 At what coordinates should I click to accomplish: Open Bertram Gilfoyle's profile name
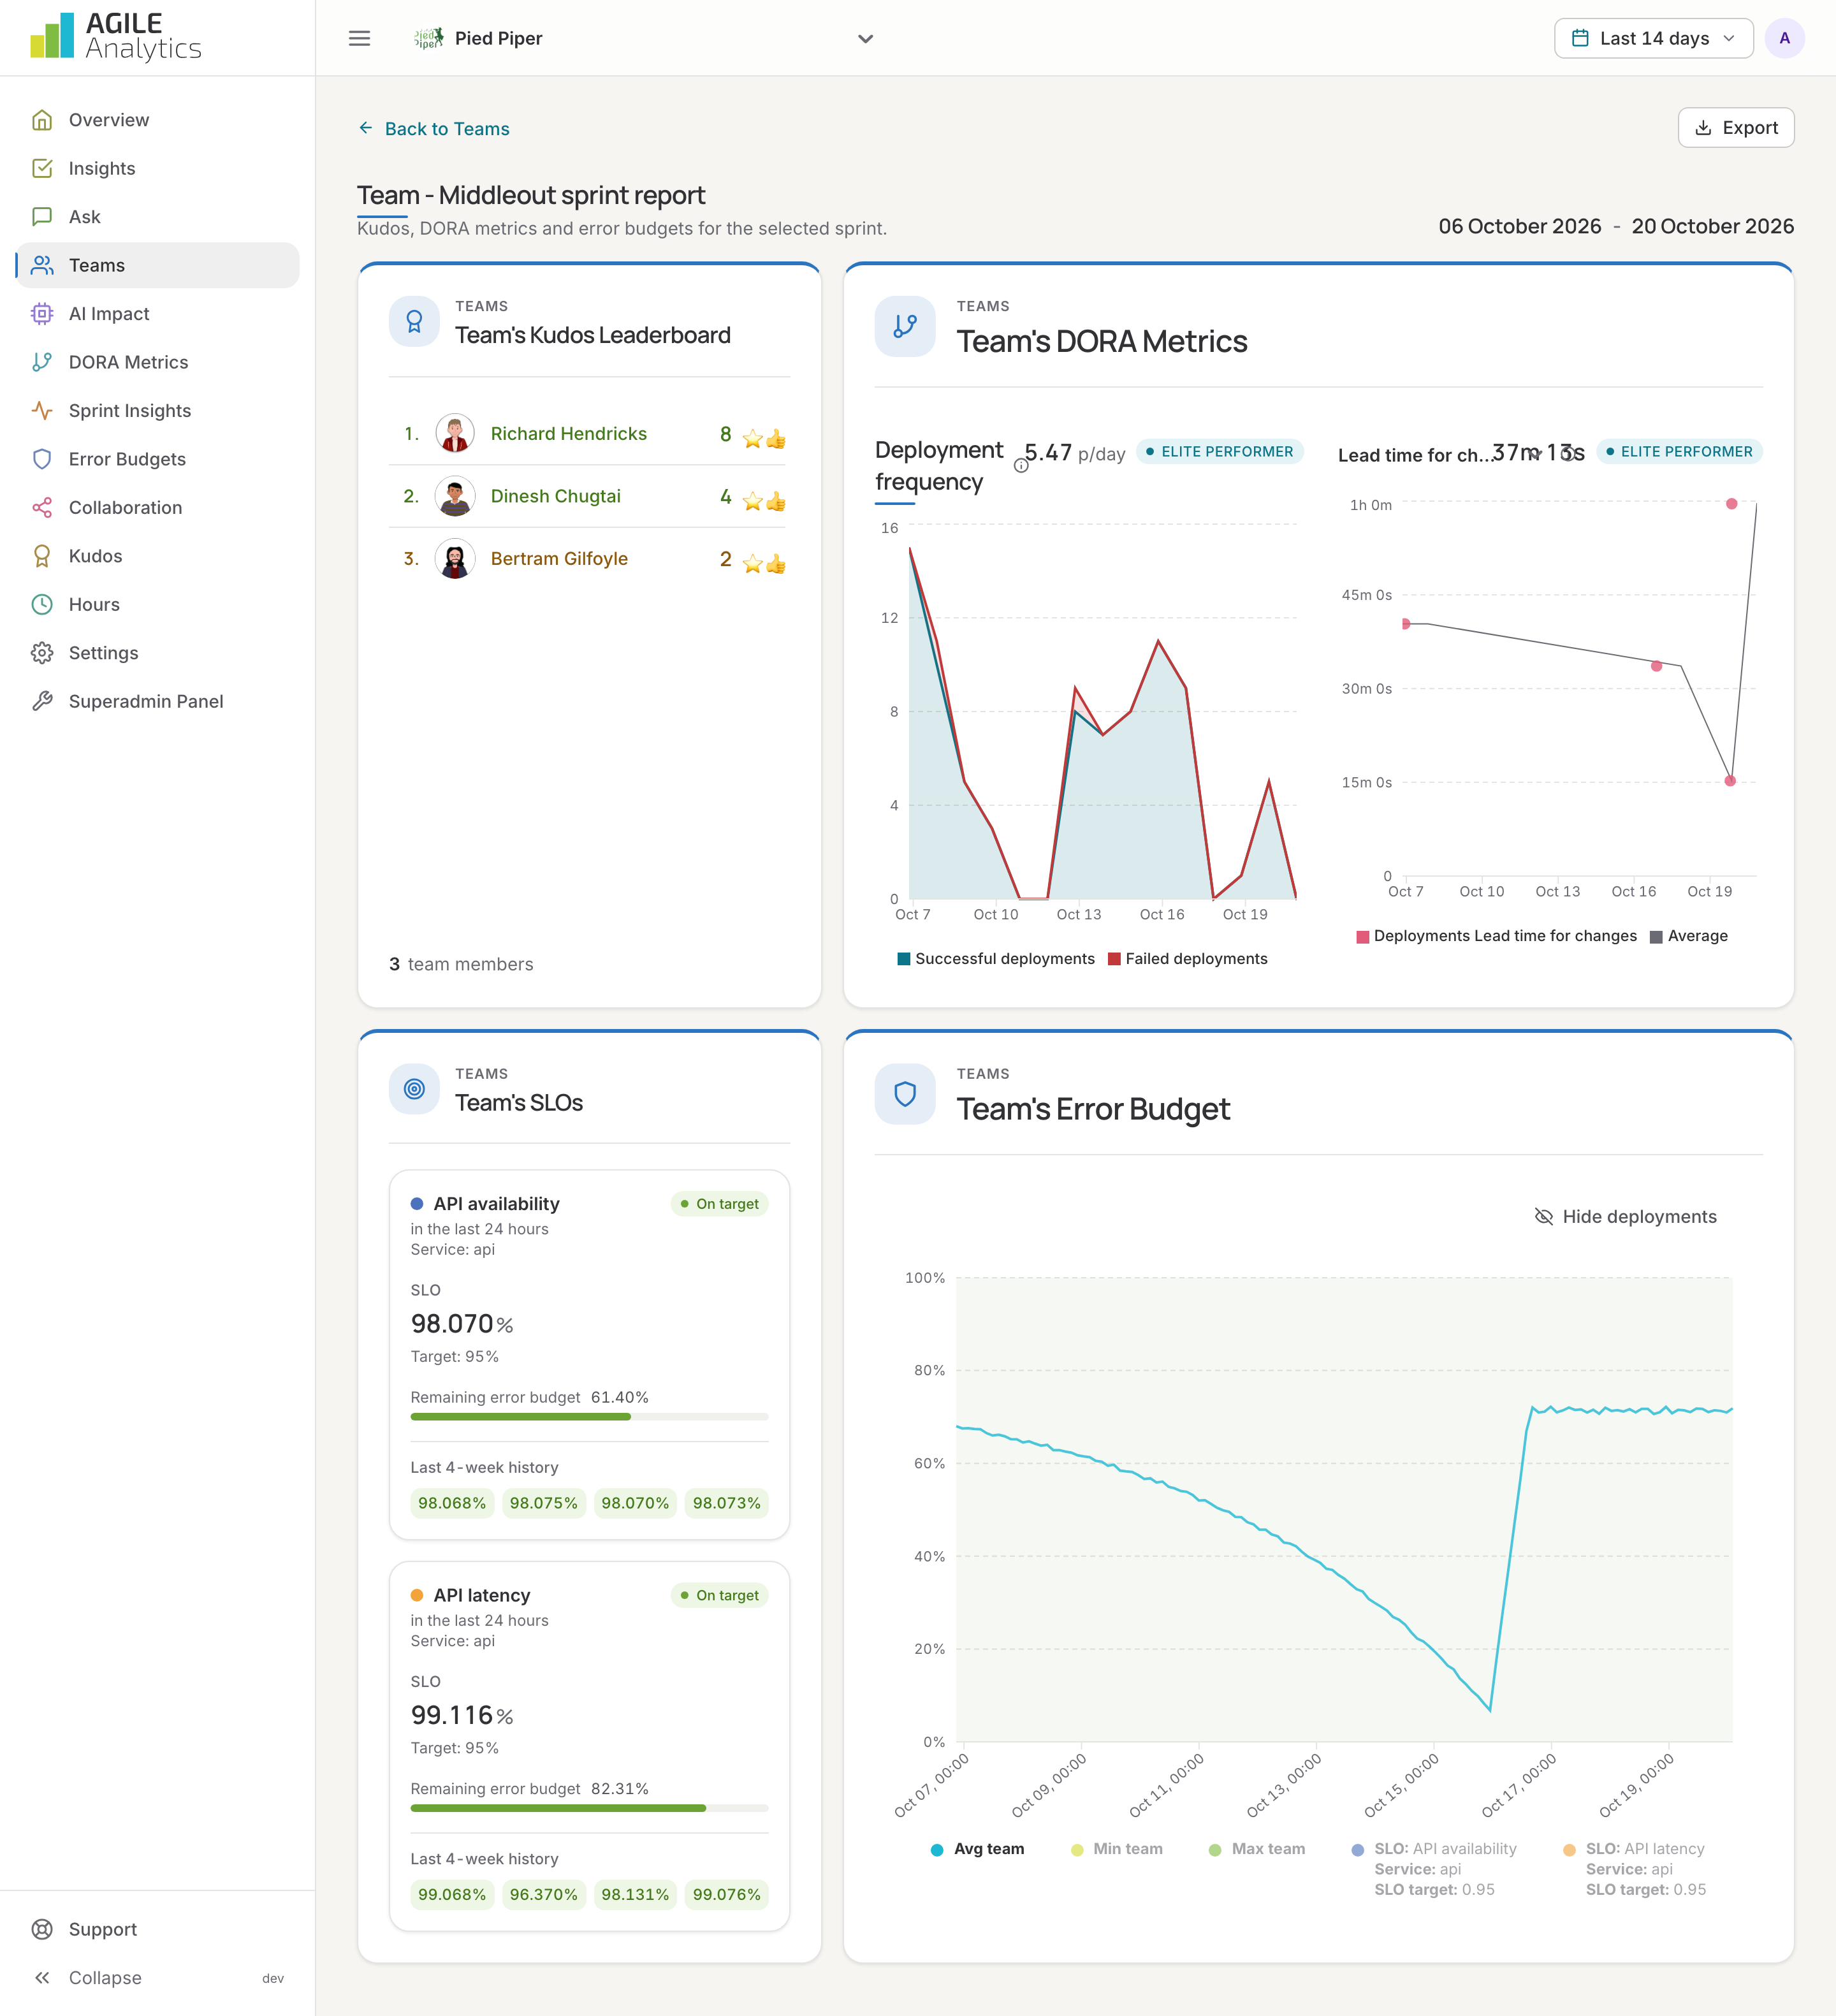(559, 559)
